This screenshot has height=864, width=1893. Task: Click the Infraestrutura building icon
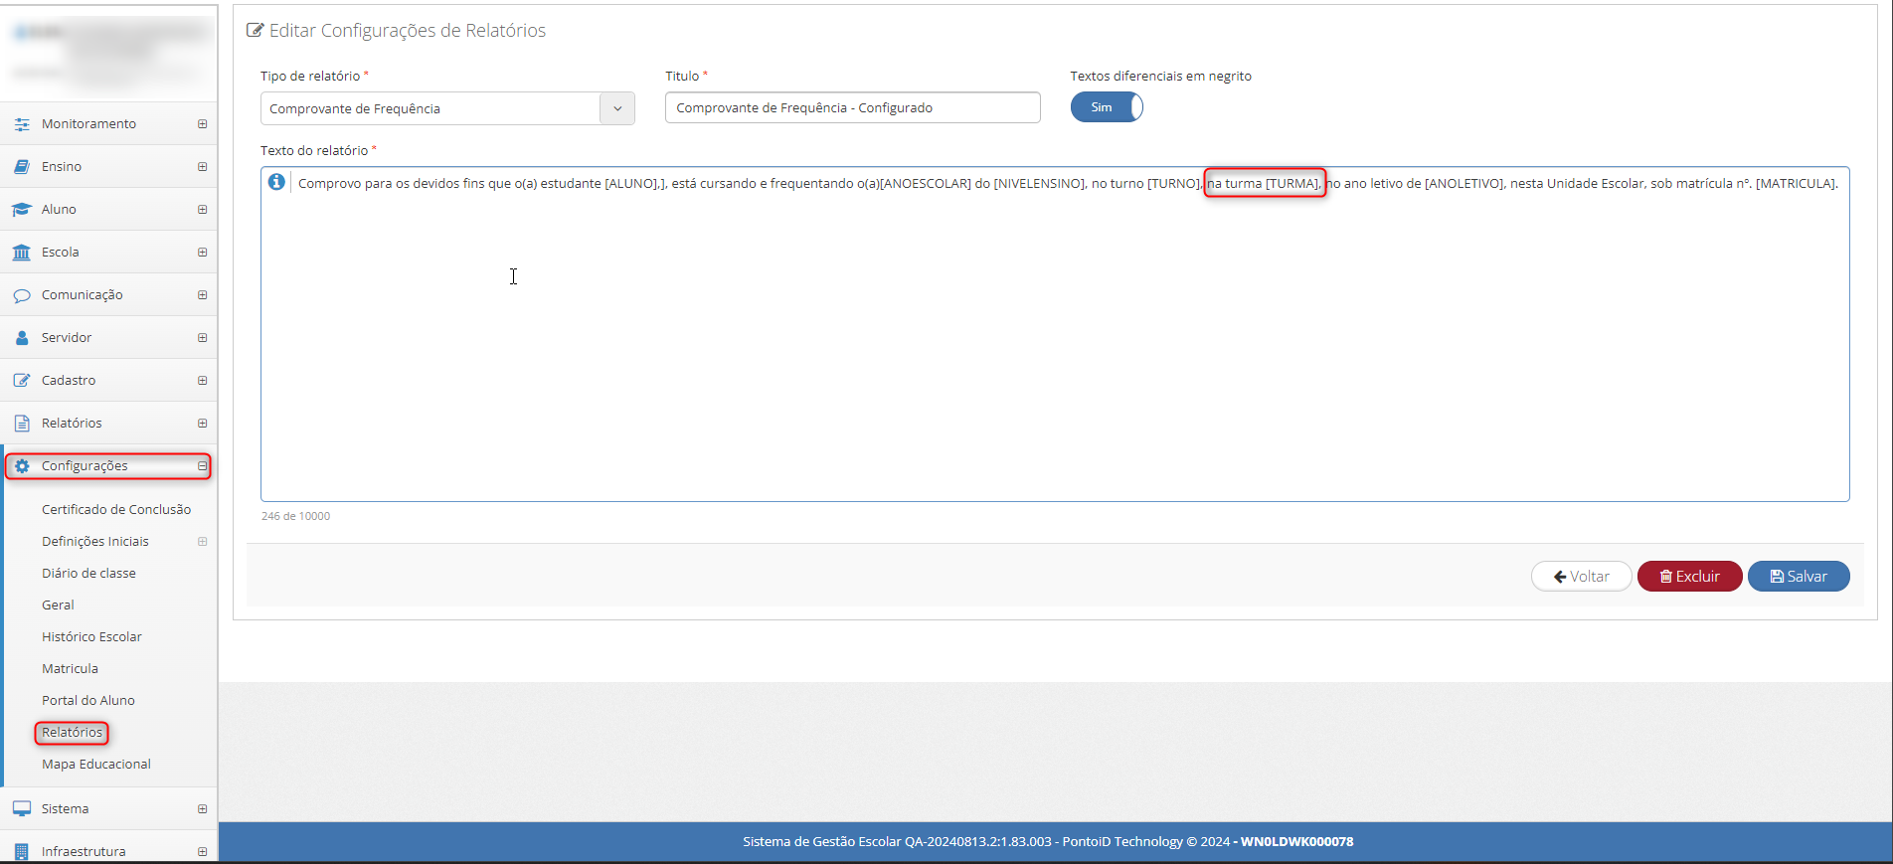[22, 852]
